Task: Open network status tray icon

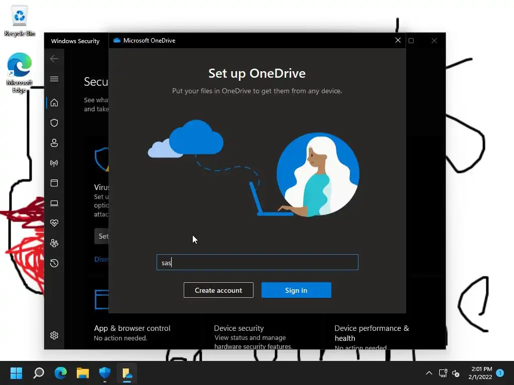Action: click(x=443, y=373)
